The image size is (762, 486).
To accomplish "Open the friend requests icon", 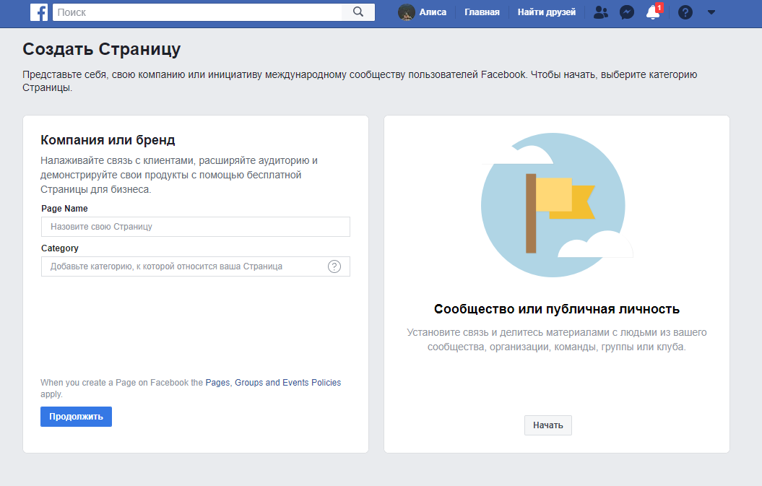I will click(601, 12).
